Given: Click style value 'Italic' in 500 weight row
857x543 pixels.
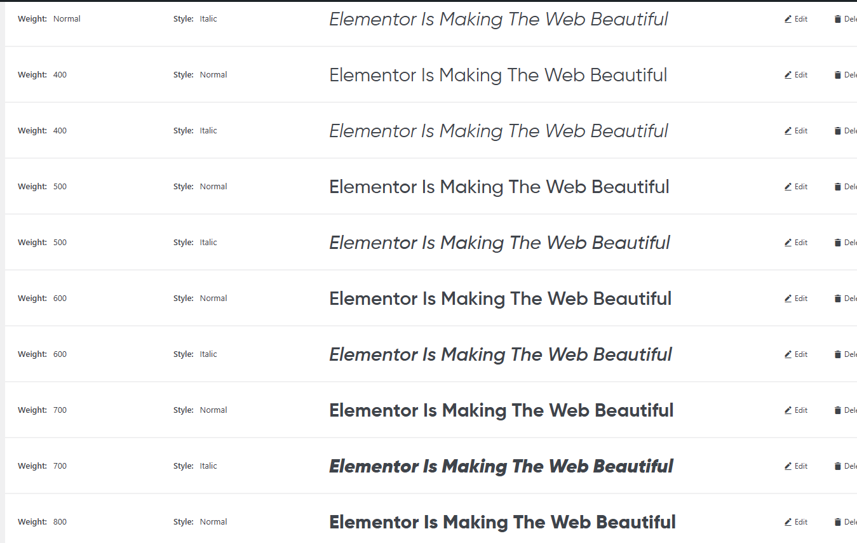Looking at the screenshot, I should [208, 243].
